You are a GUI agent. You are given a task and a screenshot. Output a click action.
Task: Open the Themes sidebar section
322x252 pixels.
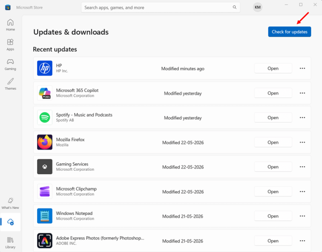(x=10, y=84)
